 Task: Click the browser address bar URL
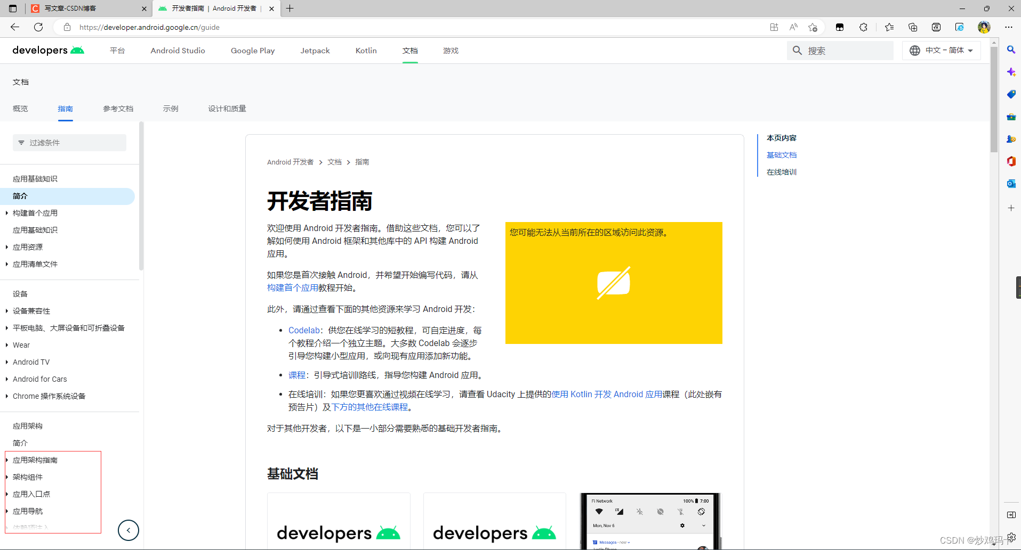click(x=149, y=27)
